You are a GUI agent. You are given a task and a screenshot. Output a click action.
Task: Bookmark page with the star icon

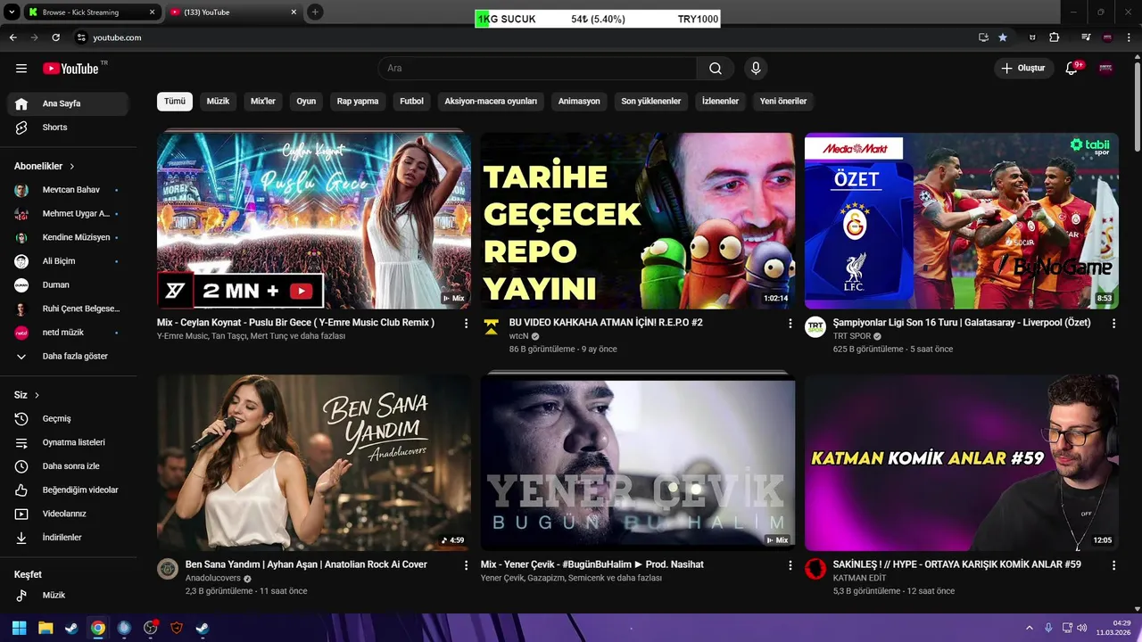point(1003,37)
